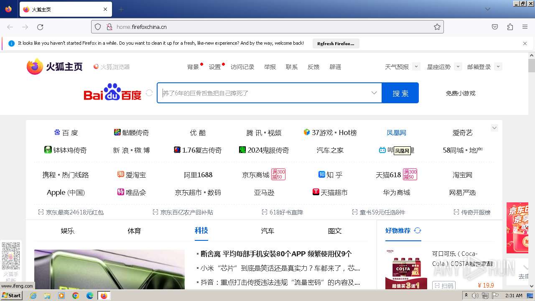This screenshot has width=535, height=301.
Task: Switch to the 图文 tab
Action: pos(335,231)
